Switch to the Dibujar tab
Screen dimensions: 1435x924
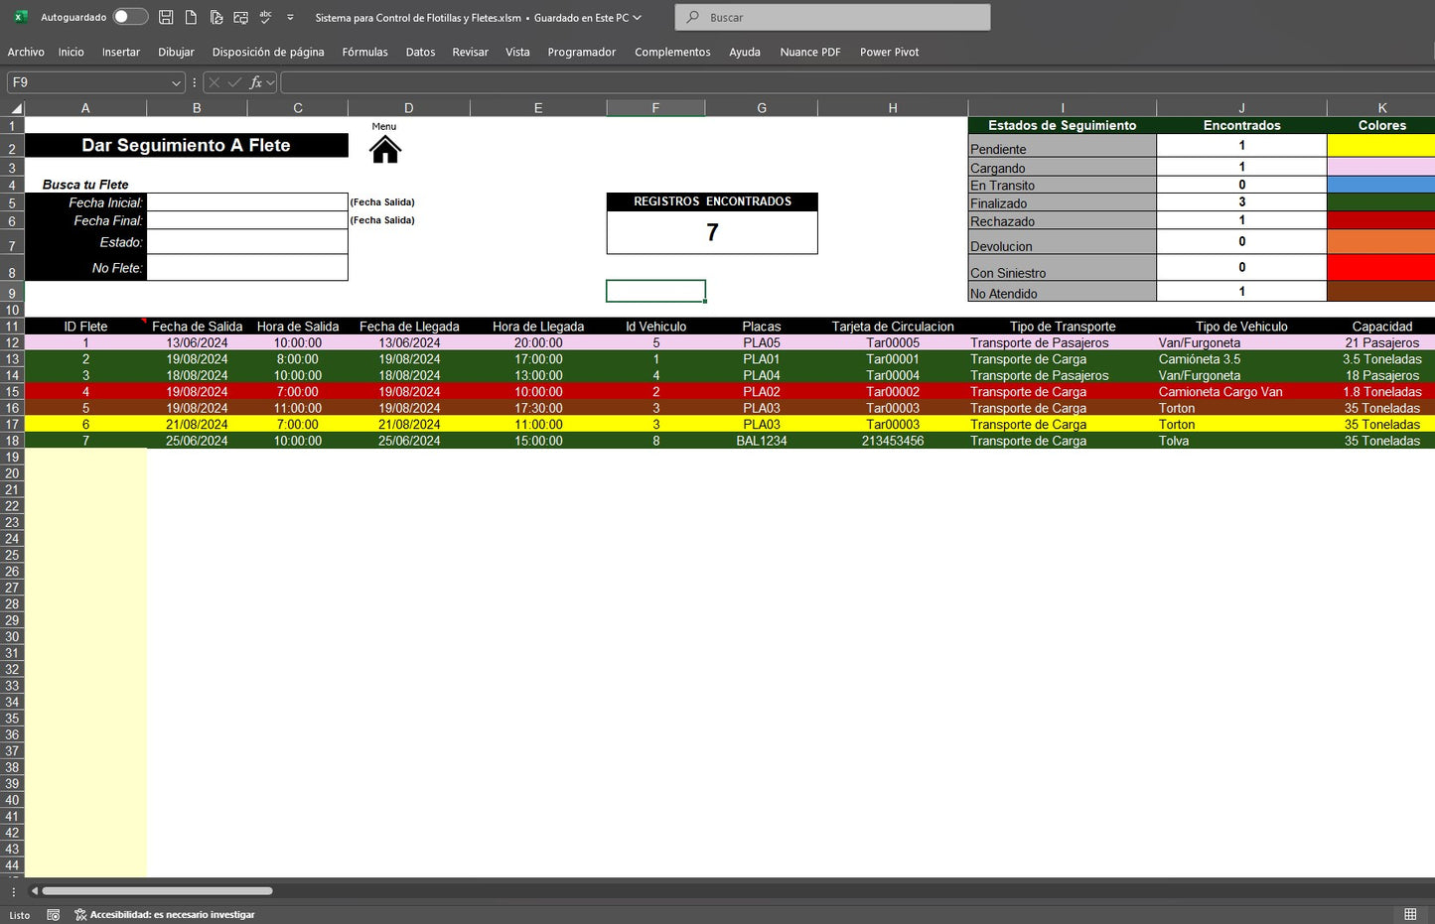pos(176,52)
